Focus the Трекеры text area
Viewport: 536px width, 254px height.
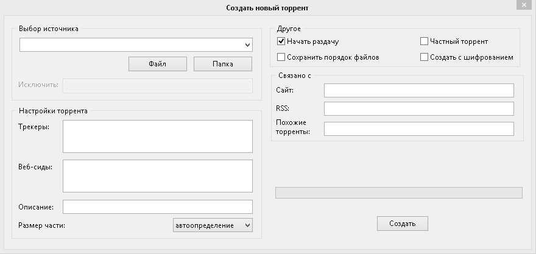coord(158,136)
